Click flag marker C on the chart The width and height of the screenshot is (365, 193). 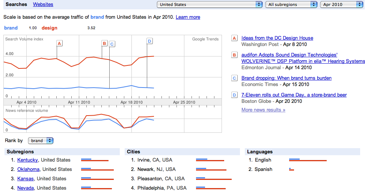112,44
